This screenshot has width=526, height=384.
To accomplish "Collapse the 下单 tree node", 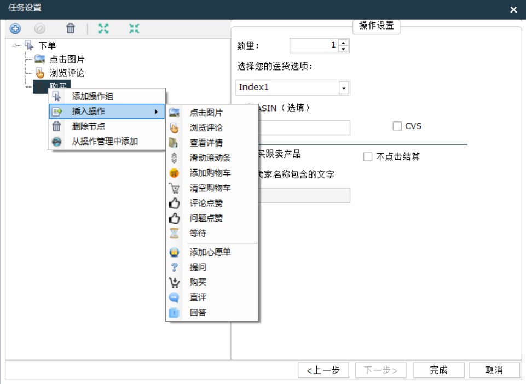I will [x=15, y=45].
